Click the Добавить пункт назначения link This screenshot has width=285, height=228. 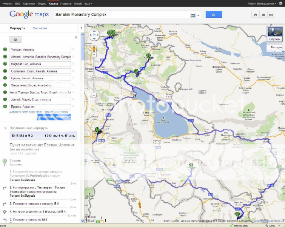[26, 112]
